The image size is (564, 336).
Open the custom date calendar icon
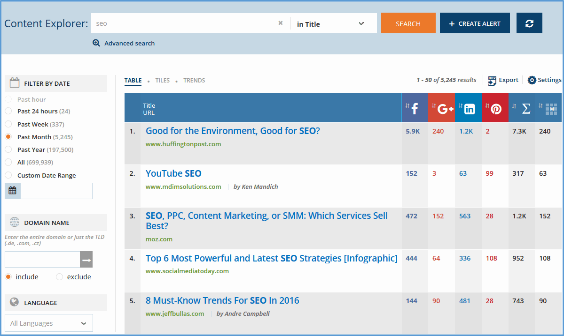(12, 191)
